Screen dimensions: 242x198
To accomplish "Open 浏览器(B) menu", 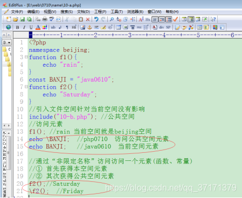I will (135, 12).
